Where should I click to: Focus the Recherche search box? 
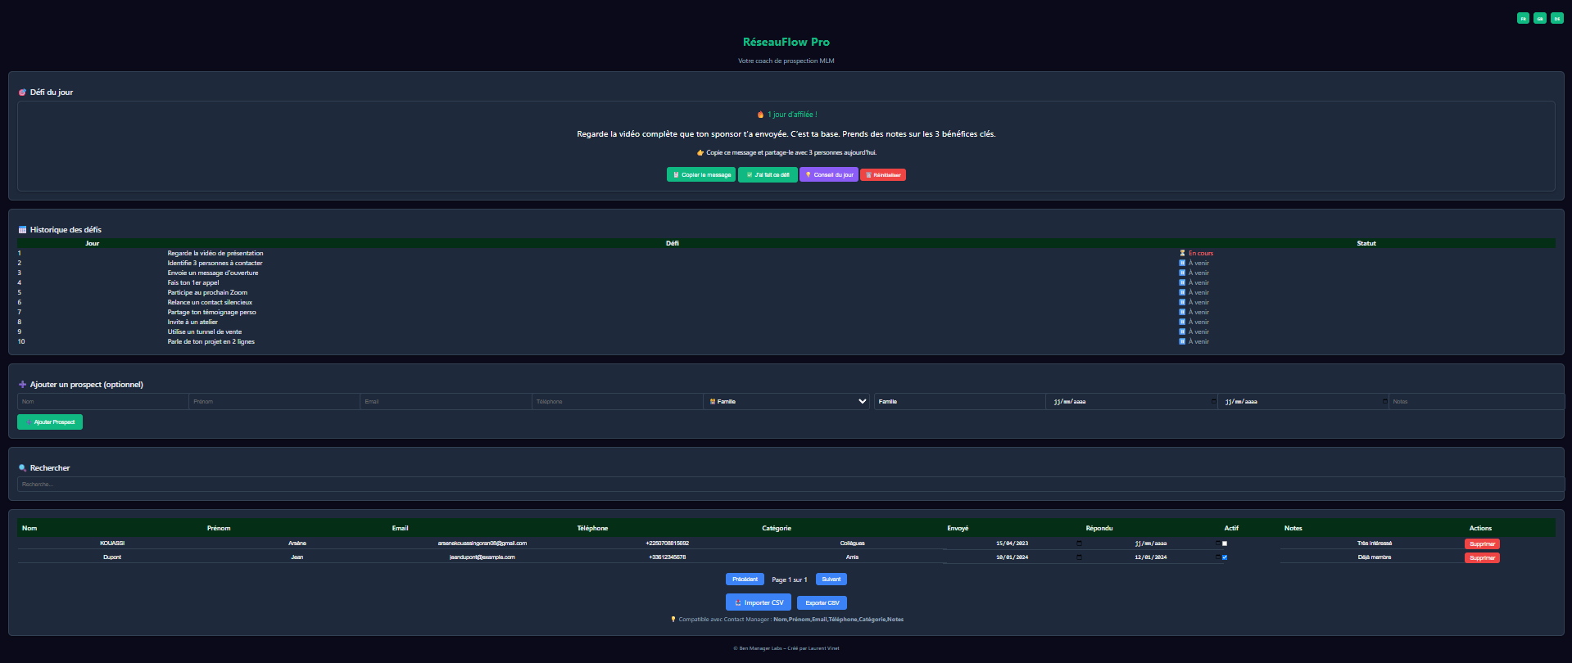coord(791,485)
